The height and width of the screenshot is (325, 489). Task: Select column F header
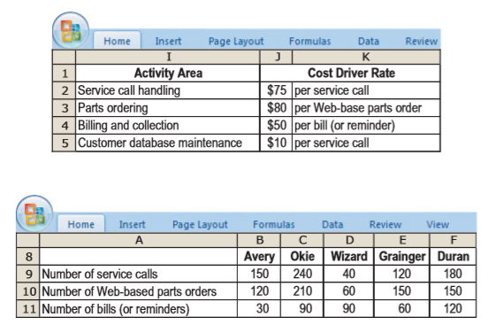(x=453, y=240)
